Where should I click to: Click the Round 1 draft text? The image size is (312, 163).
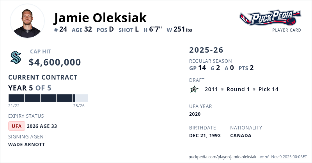tap(238, 89)
